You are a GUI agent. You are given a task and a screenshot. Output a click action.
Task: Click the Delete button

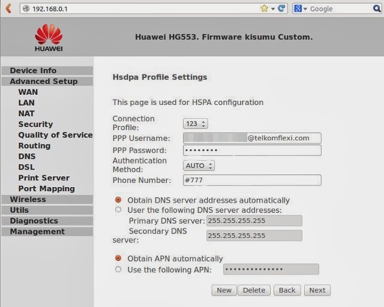(254, 290)
